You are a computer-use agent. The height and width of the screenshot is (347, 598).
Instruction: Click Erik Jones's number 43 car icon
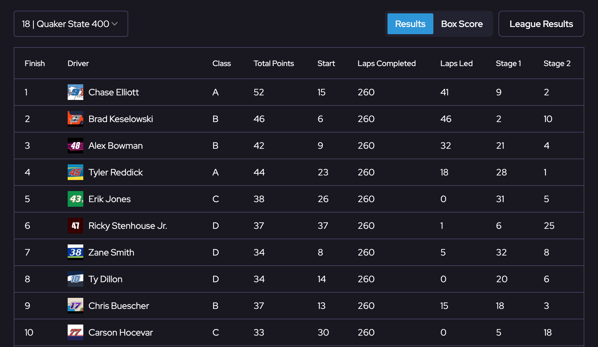pyautogui.click(x=75, y=199)
